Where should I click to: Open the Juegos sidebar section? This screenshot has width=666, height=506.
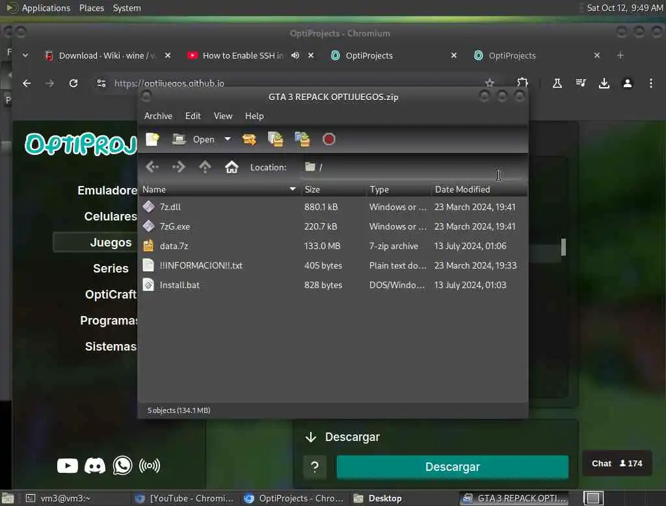111,242
